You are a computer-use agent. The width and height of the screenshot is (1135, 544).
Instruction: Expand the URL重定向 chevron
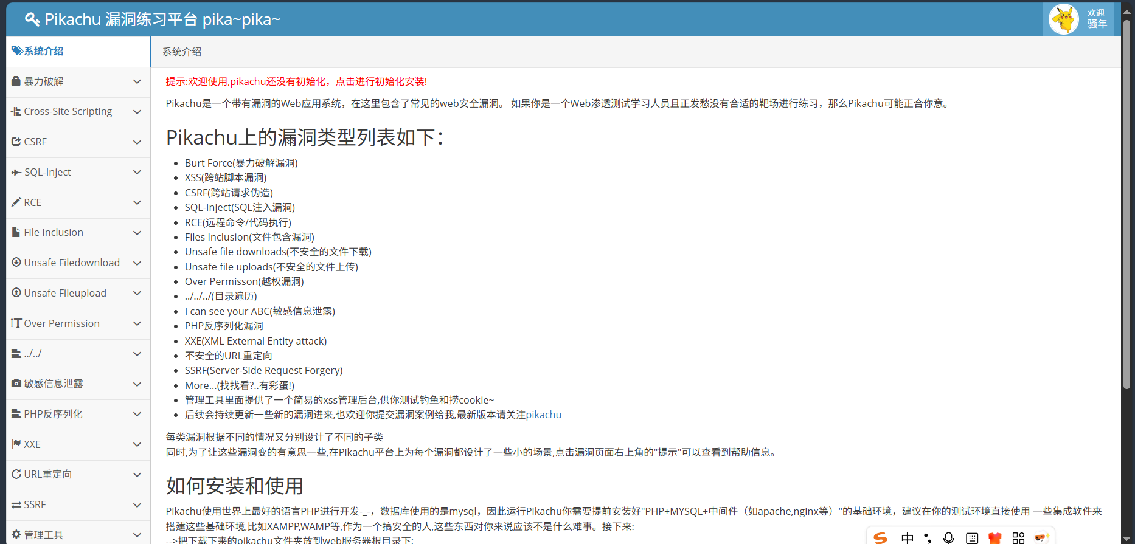pyautogui.click(x=137, y=475)
